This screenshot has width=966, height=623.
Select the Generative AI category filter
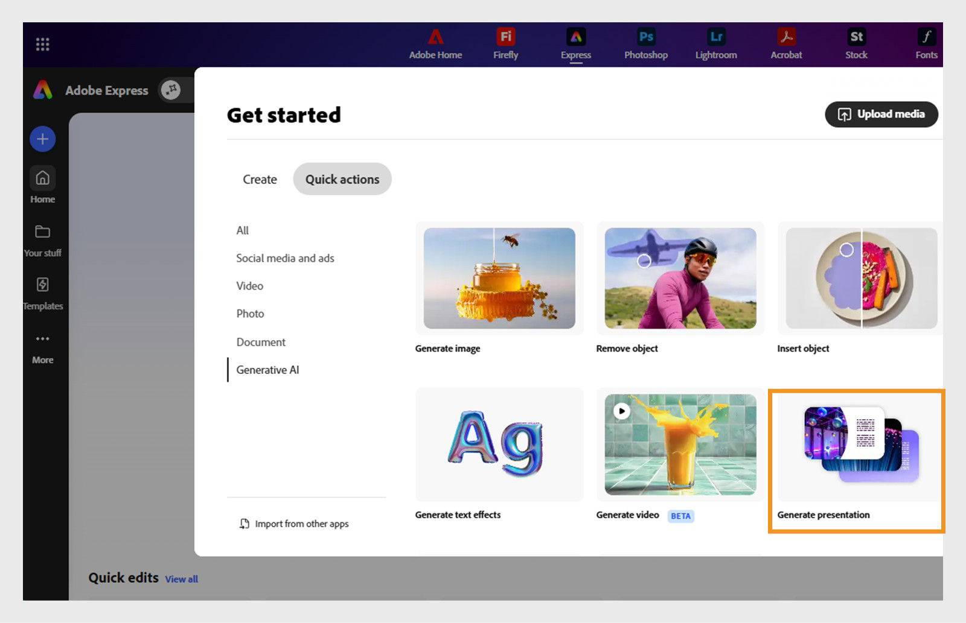pos(267,370)
